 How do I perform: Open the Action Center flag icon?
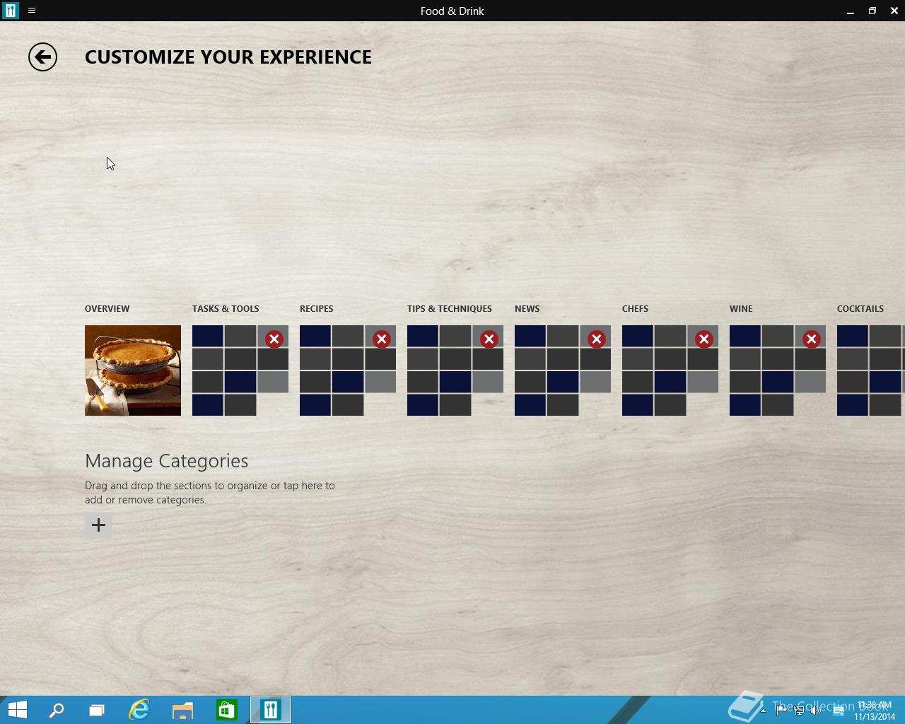(781, 711)
